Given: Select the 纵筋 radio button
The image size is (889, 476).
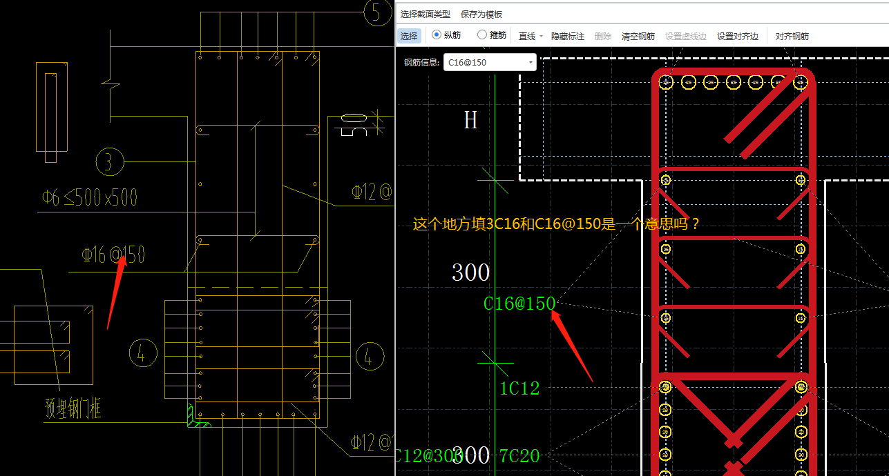Looking at the screenshot, I should click(446, 35).
